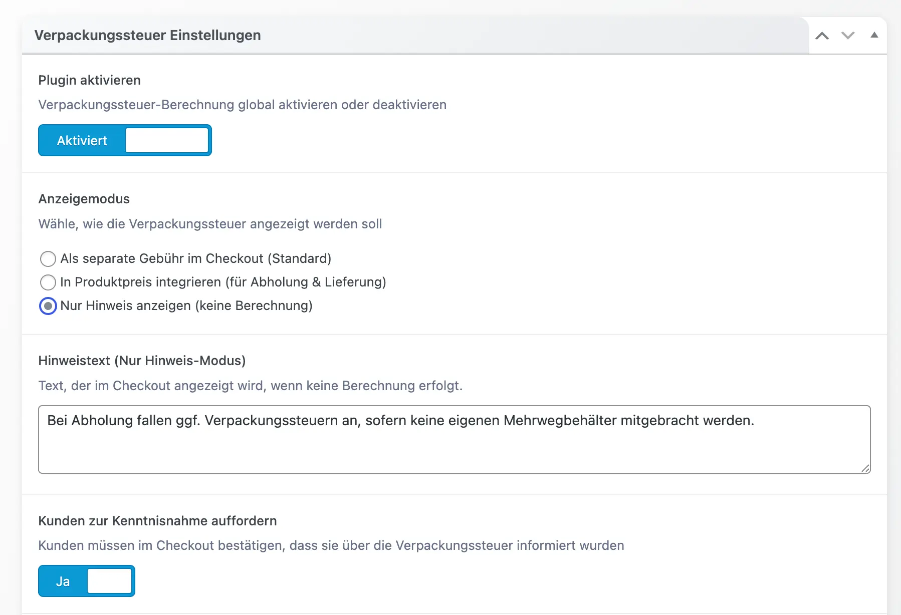Image resolution: width=901 pixels, height=615 pixels.
Task: Select 'Als separate Gebühr im Checkout (Standard)'
Action: click(x=48, y=258)
